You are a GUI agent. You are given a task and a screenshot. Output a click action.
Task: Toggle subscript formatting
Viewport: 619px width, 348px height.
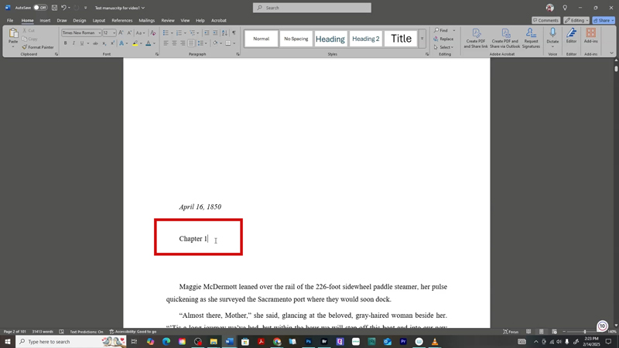coord(104,43)
